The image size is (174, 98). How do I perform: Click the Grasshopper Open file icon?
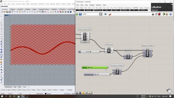tap(77, 14)
